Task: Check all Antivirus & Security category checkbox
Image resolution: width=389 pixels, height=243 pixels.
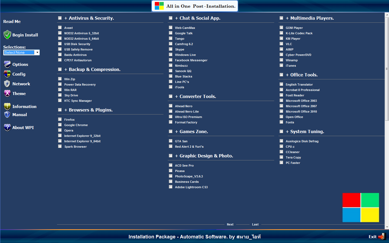Action: [x=60, y=18]
